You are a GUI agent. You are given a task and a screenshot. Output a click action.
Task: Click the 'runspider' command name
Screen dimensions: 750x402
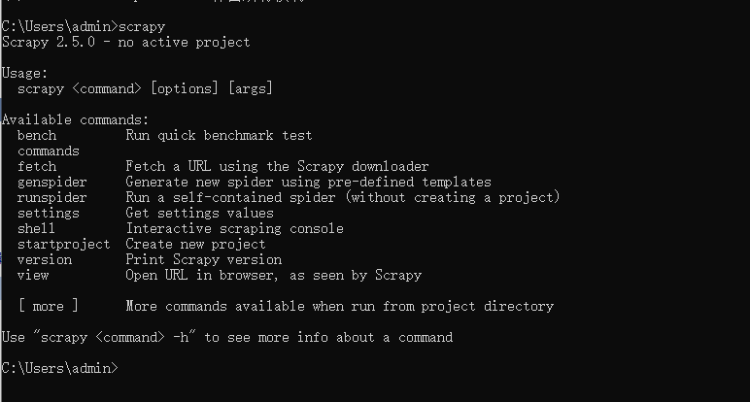point(52,197)
